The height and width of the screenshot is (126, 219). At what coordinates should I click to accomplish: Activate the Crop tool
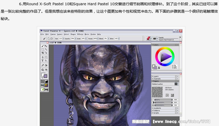click(x=43, y=53)
